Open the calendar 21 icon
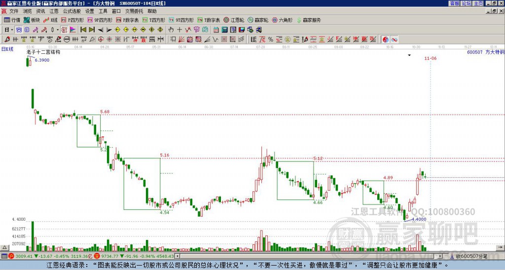 (x=216, y=30)
